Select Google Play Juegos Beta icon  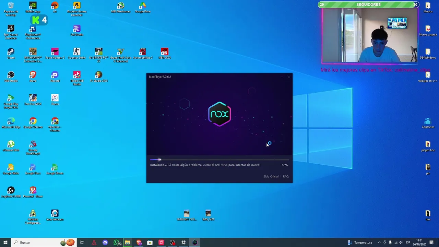pyautogui.click(x=11, y=102)
